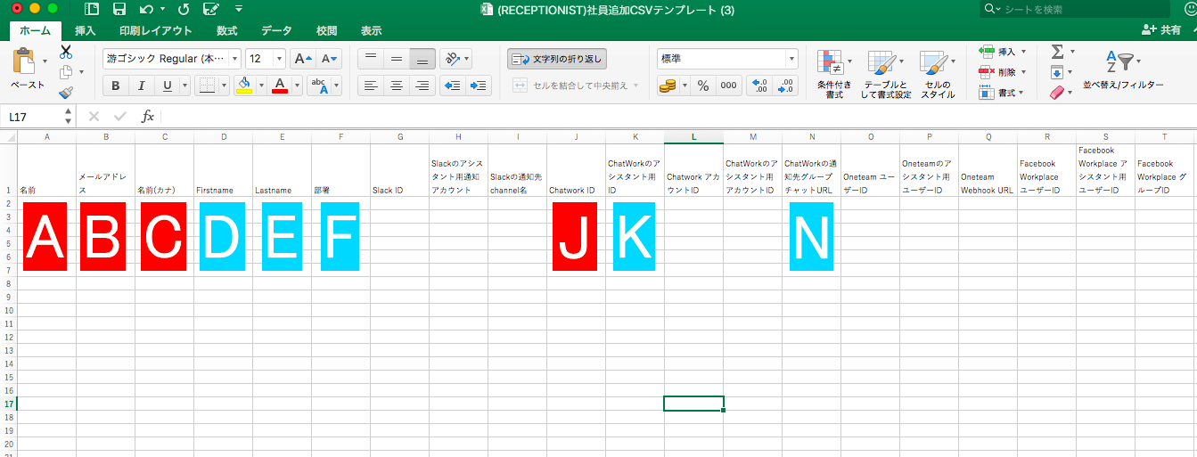The width and height of the screenshot is (1197, 457).
Task: Switch to the 挿入 tab
Action: 86,30
